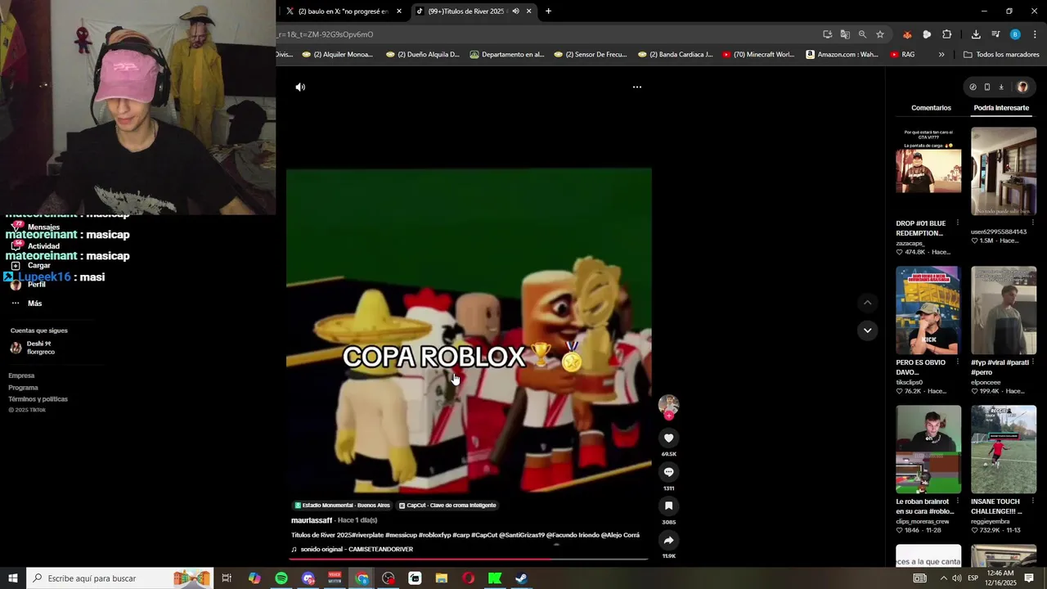Click the Estadio Monumental location tag

[342, 506]
